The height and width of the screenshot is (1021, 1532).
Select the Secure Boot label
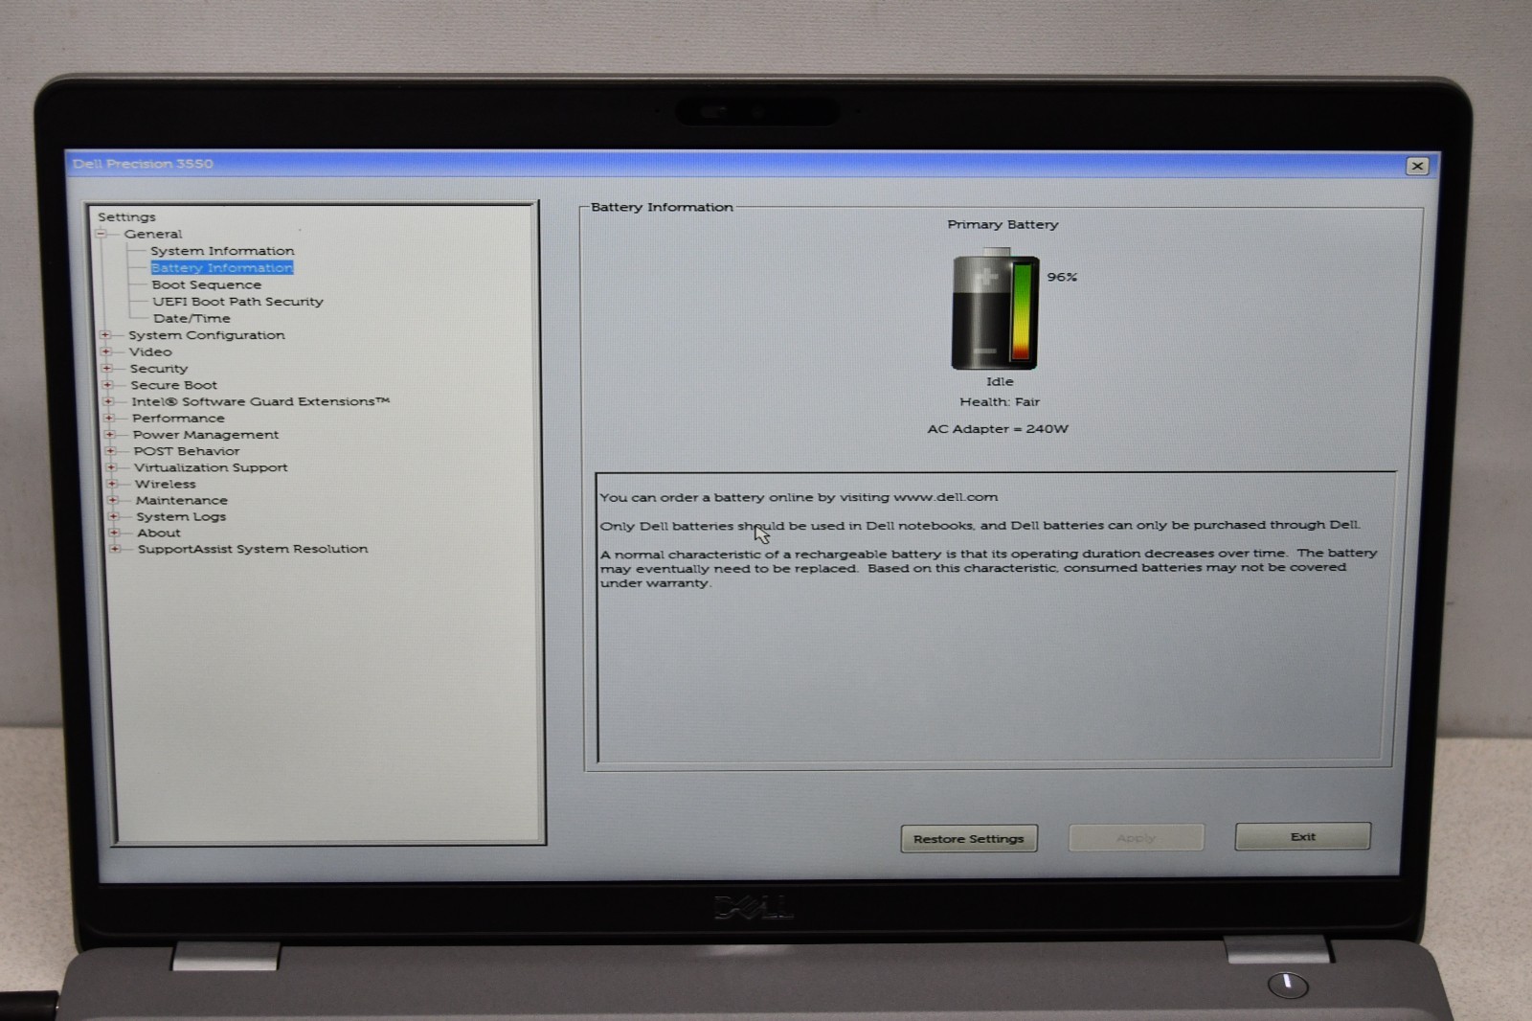coord(174,385)
